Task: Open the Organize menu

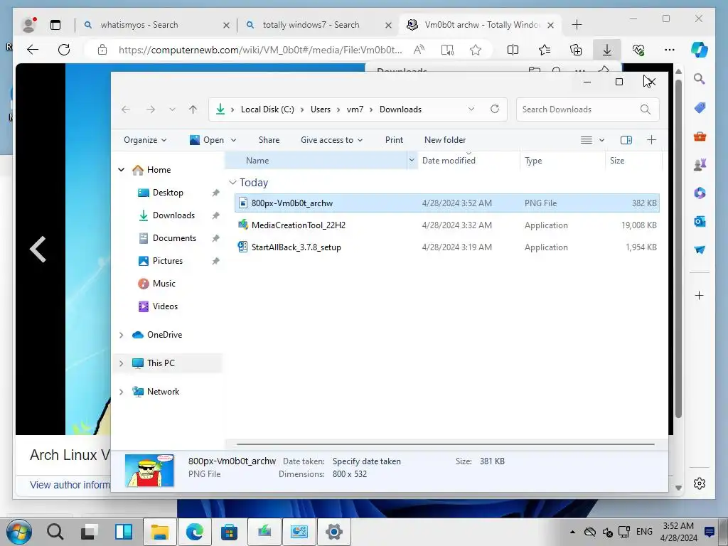Action: tap(145, 140)
